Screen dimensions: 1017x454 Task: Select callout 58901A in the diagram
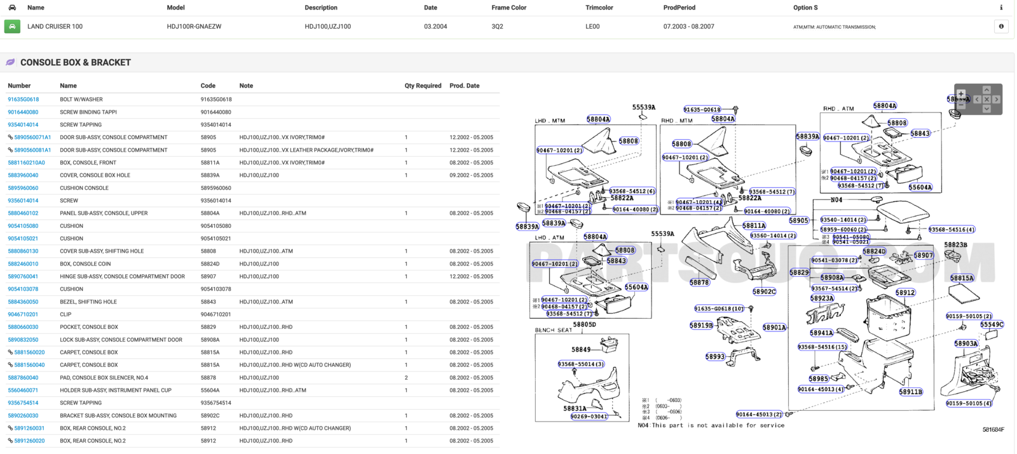(774, 328)
